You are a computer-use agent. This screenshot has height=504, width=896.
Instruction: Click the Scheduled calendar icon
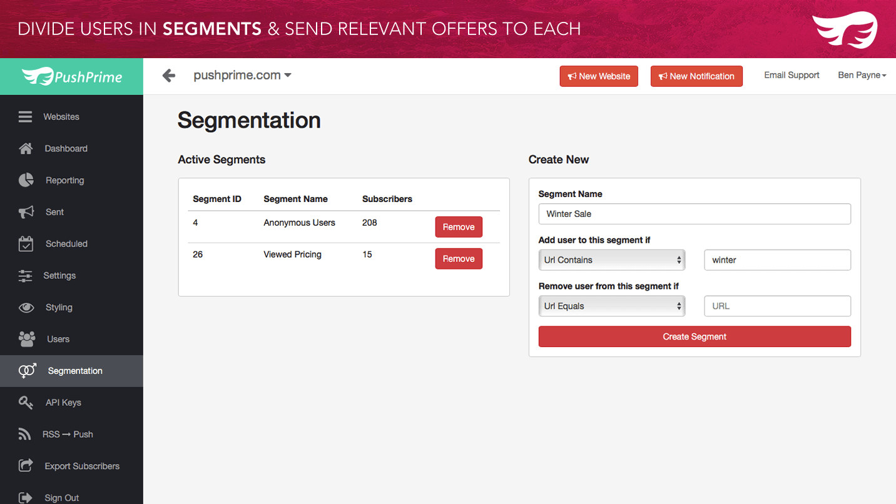26,244
